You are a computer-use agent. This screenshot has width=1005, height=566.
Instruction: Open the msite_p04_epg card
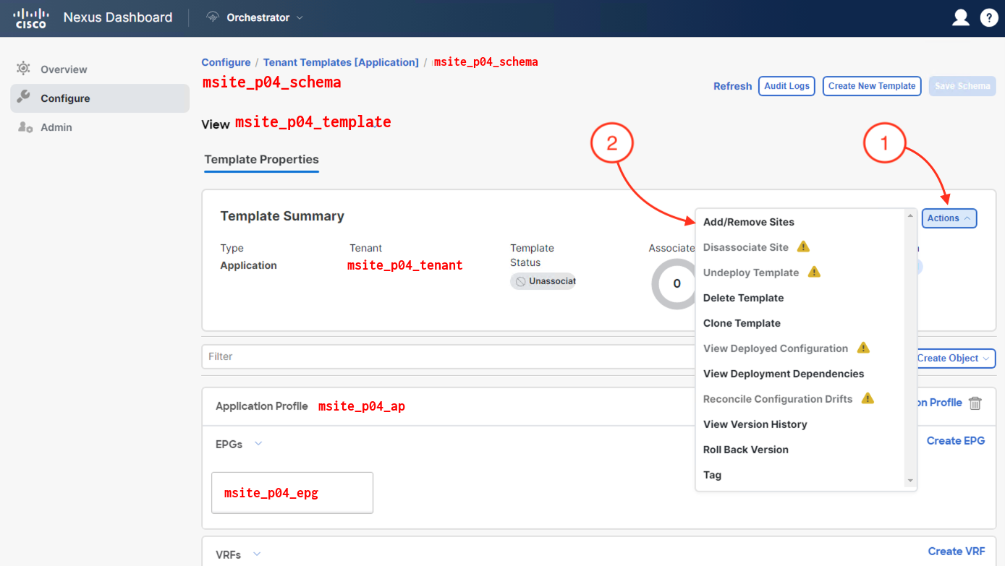coord(292,493)
